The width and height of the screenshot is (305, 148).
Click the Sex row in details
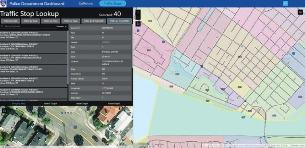[100, 38]
